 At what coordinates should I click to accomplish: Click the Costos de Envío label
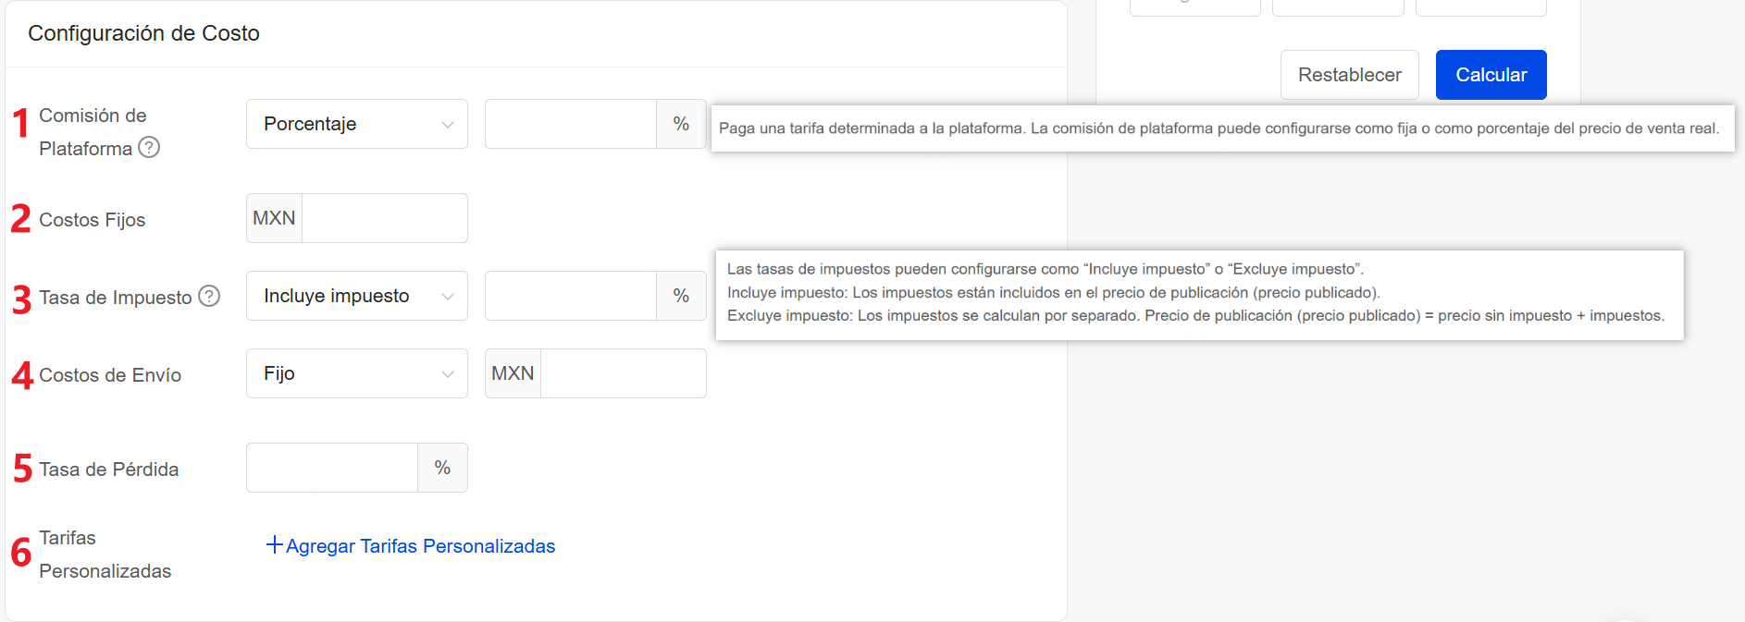(110, 375)
